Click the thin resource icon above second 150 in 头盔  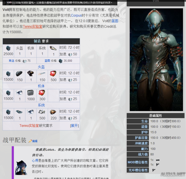42,74
